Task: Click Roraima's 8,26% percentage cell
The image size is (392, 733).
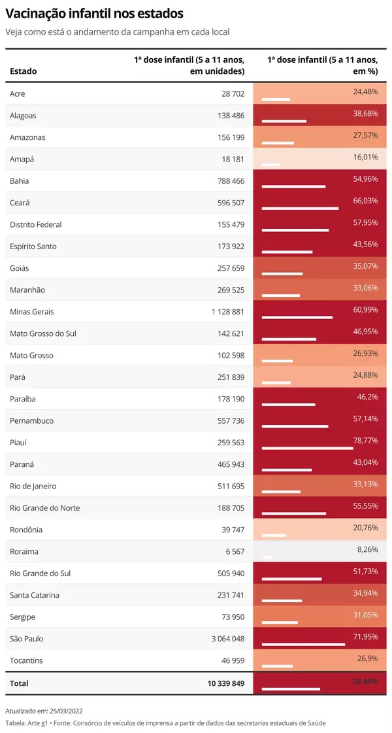Action: (x=320, y=551)
